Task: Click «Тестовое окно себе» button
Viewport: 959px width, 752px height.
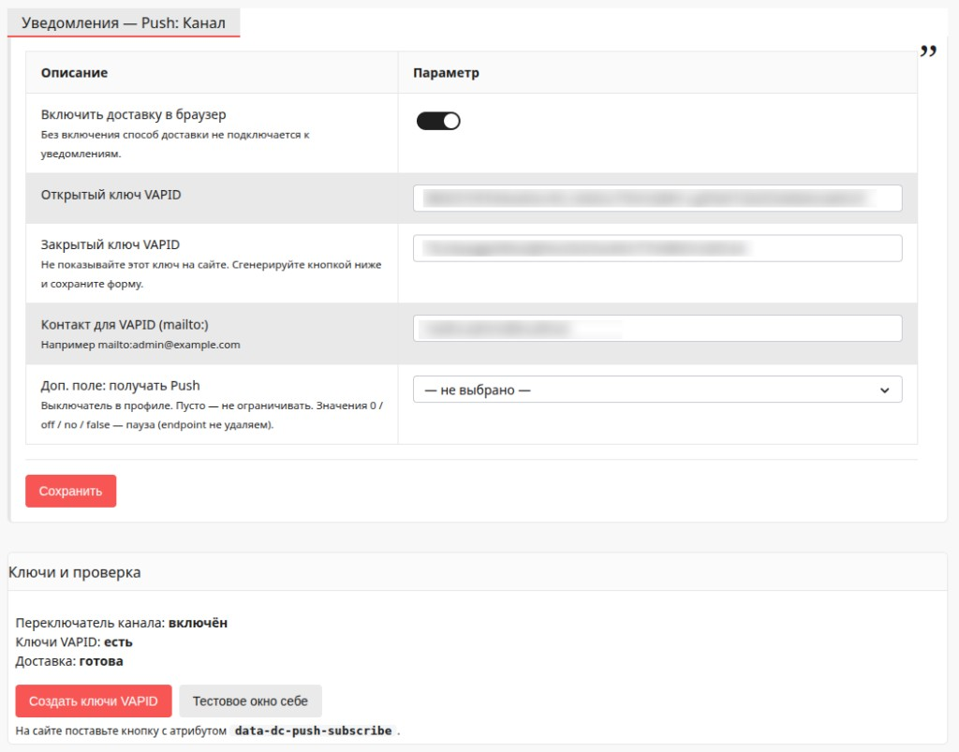Action: (250, 700)
